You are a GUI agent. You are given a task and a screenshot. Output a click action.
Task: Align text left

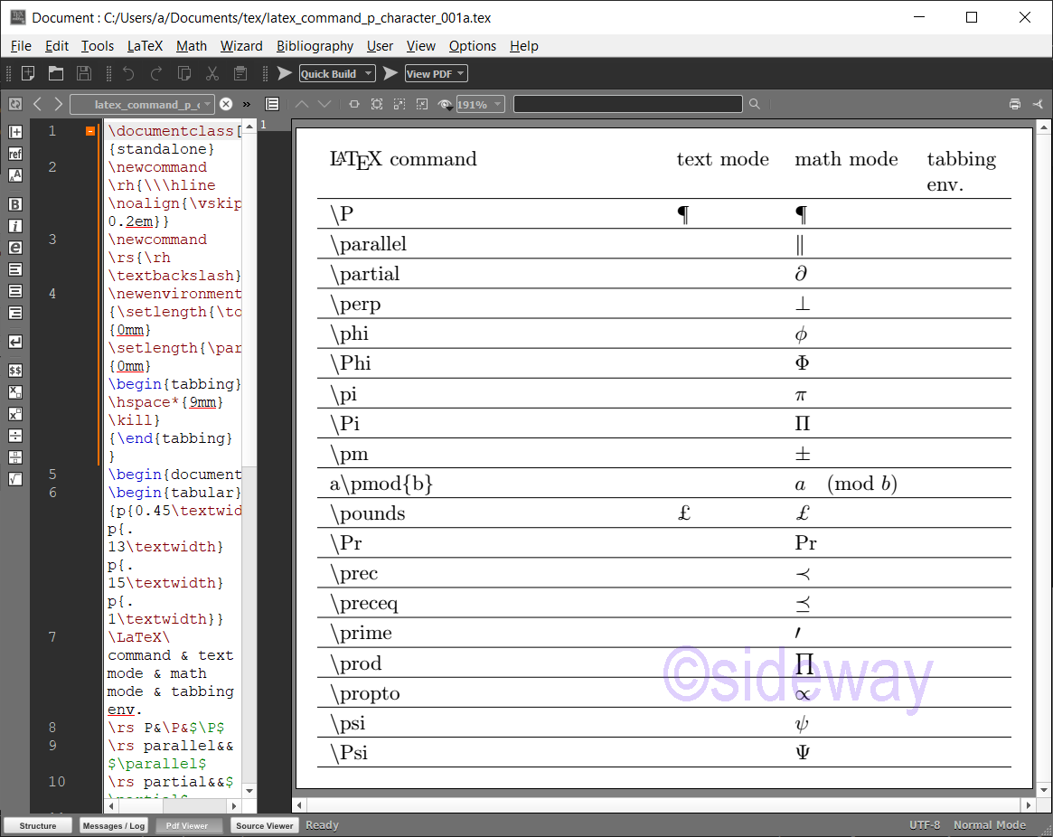point(15,269)
